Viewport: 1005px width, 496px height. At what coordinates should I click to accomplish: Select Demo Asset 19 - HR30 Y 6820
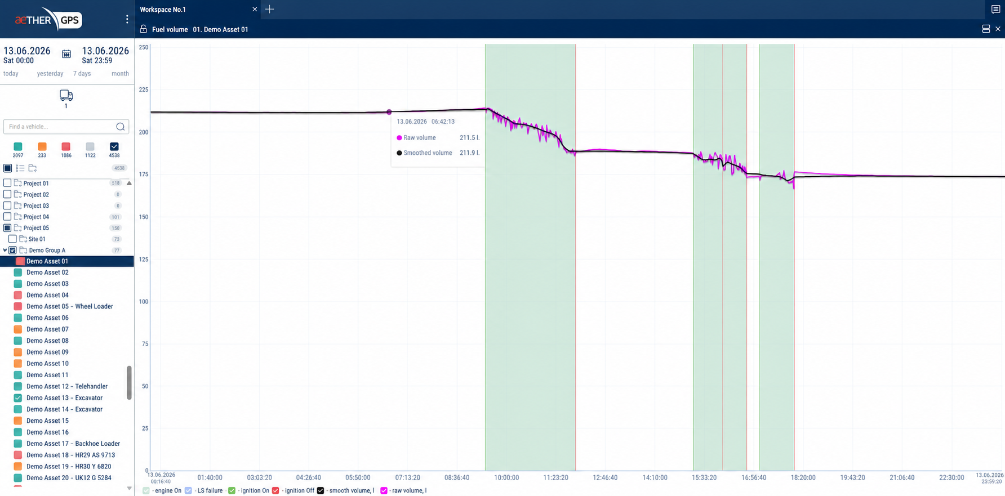tap(69, 466)
